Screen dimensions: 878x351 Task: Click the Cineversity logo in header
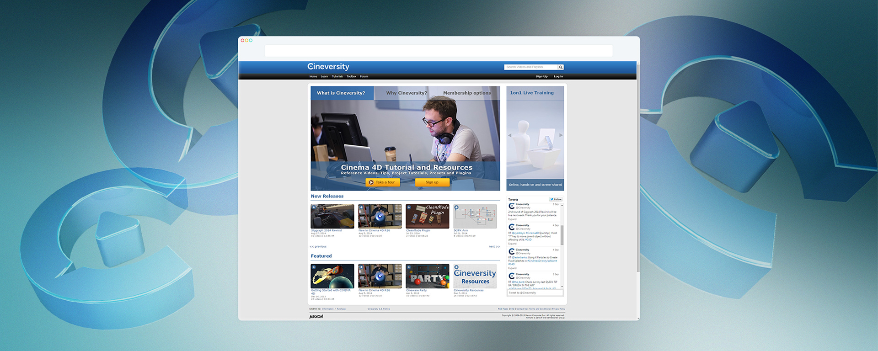328,67
